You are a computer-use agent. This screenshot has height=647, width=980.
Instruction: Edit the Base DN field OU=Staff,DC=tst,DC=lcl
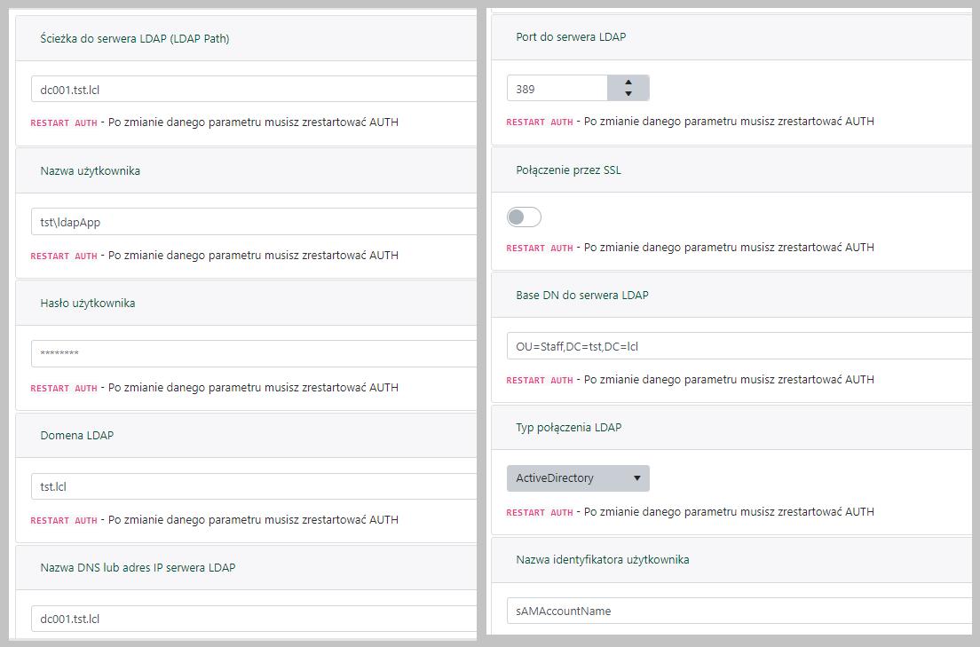pyautogui.click(x=737, y=346)
